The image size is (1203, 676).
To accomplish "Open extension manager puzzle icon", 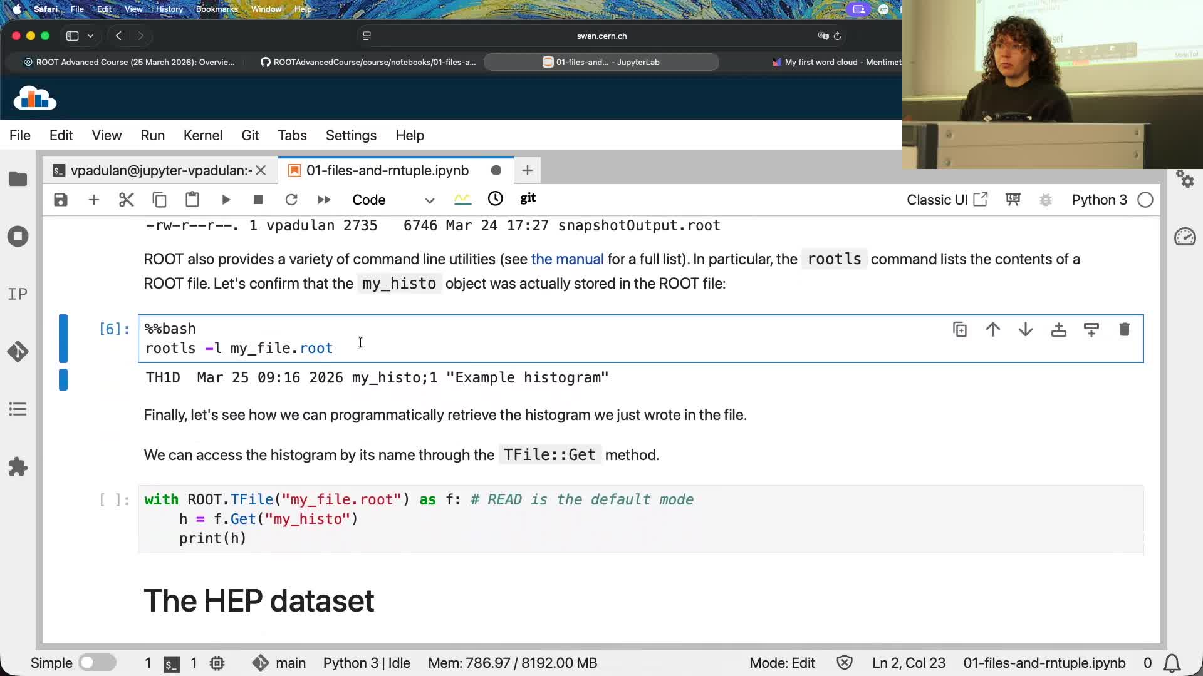I will click(18, 467).
